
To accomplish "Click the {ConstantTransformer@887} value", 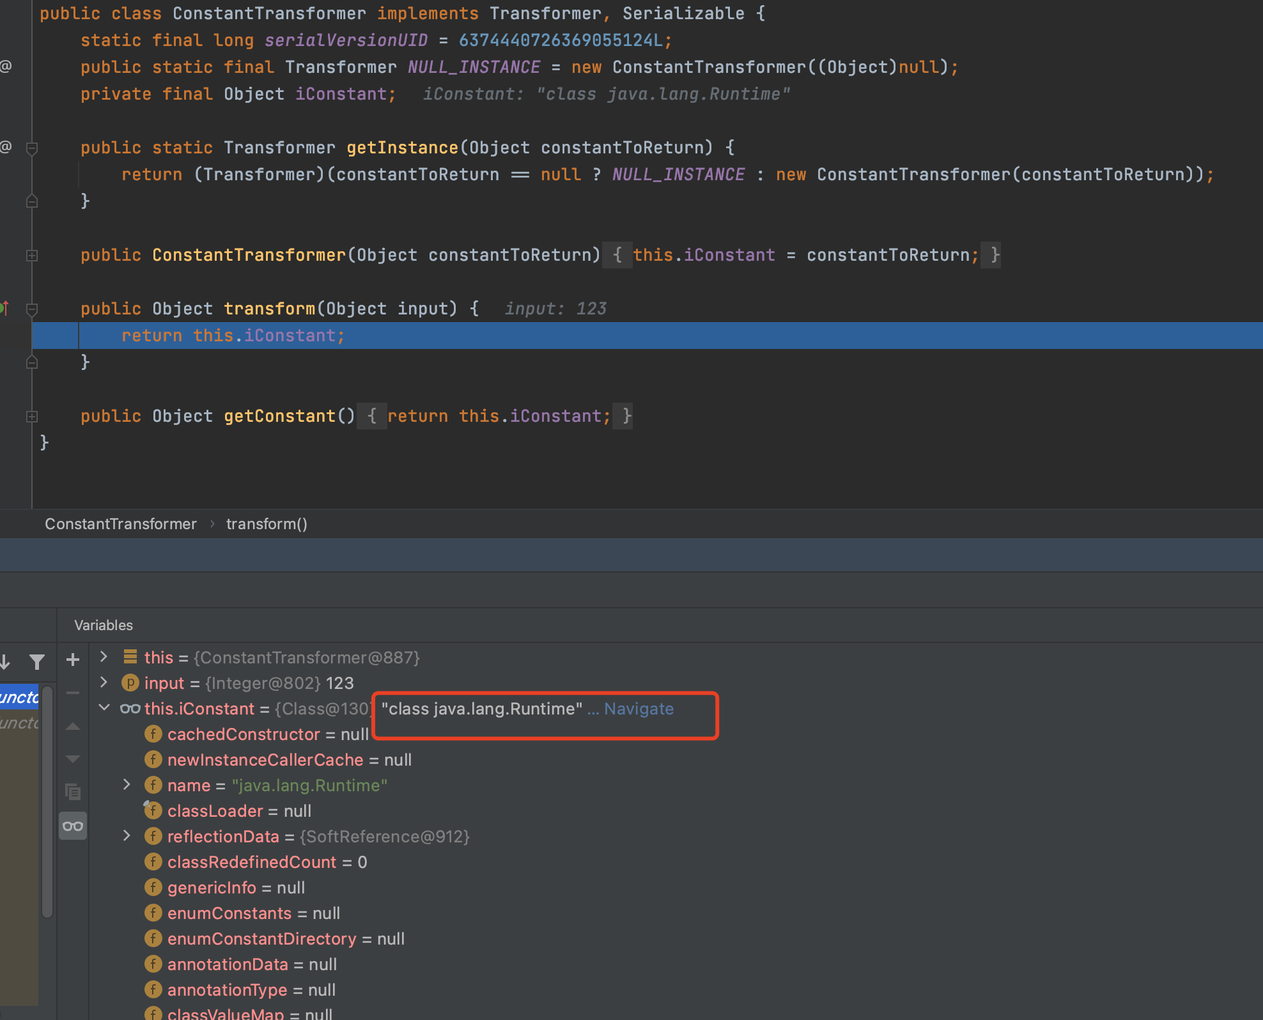I will point(307,658).
